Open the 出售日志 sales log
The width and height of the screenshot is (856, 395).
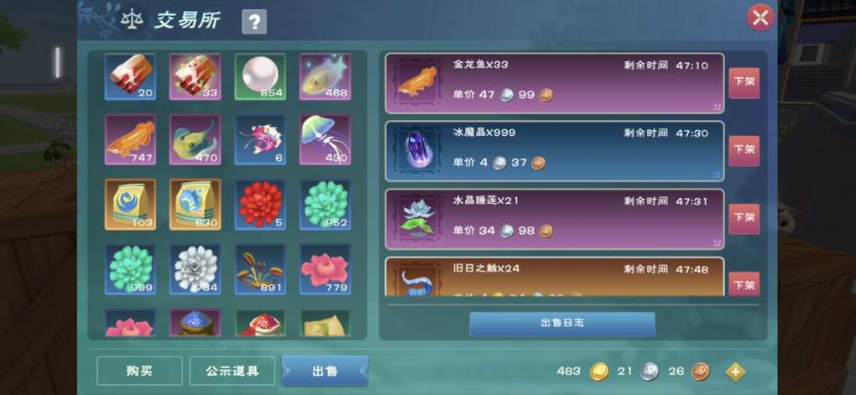[x=562, y=323]
